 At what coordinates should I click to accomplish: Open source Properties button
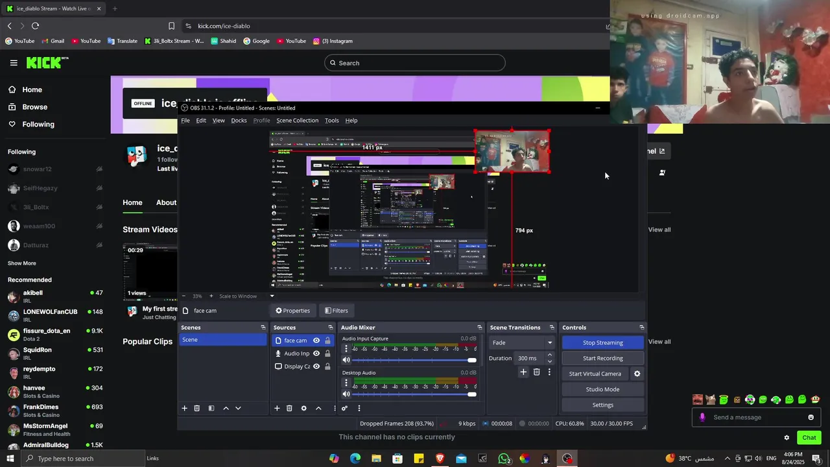(x=292, y=311)
